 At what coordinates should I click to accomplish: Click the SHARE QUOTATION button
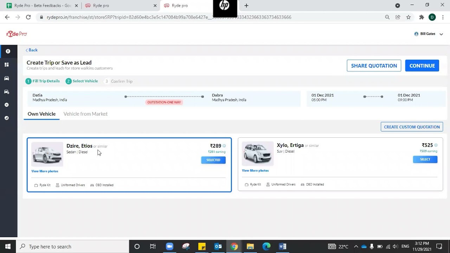(x=374, y=66)
